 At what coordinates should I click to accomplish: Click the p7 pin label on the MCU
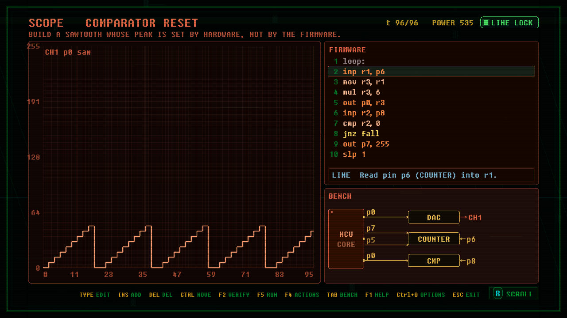(371, 228)
